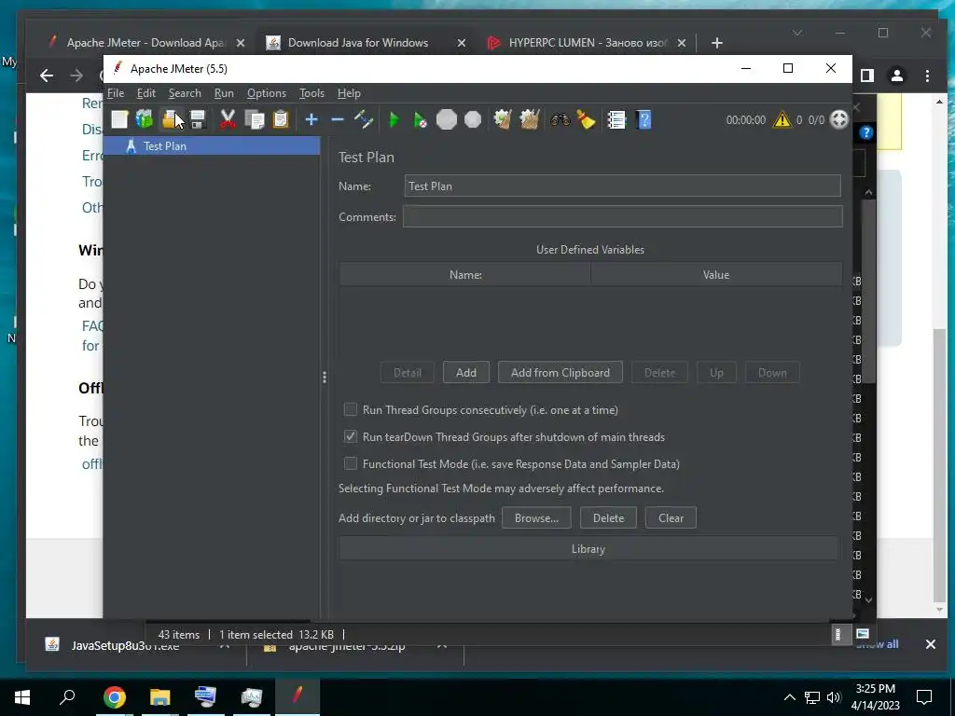This screenshot has width=955, height=716.
Task: Switch to HYPERPC LUMEN Chrome tab
Action: click(586, 43)
